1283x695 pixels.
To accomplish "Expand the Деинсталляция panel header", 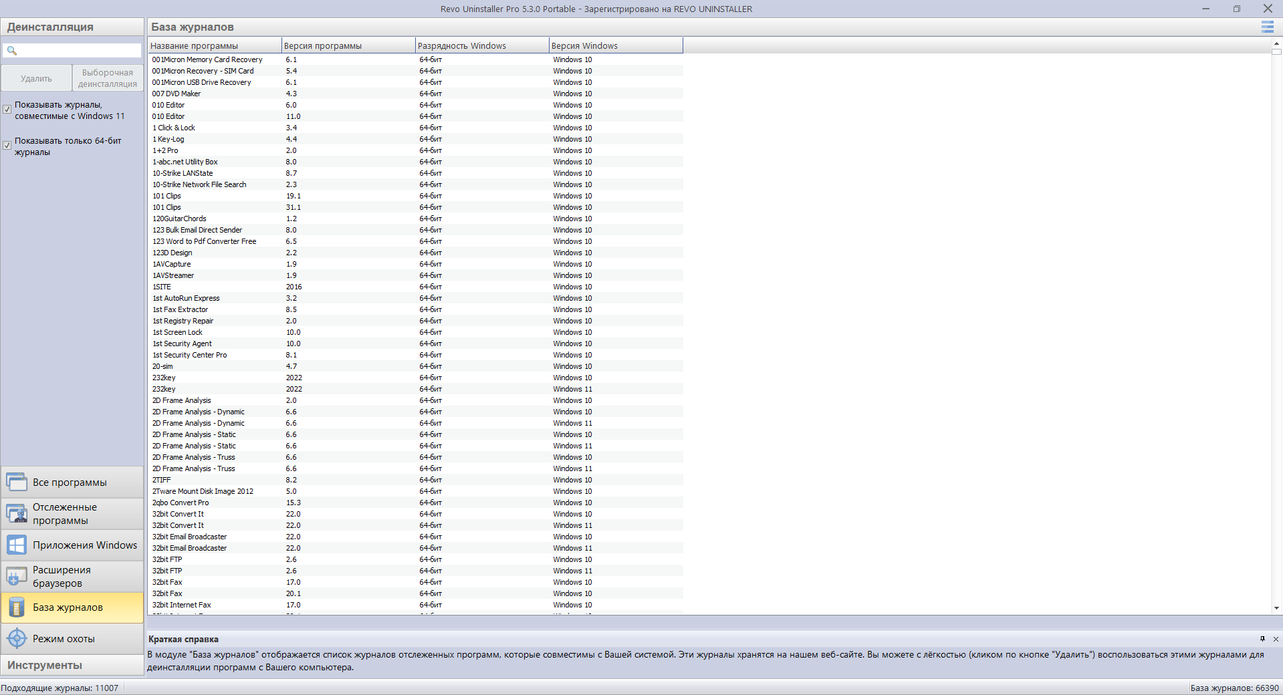I will [72, 27].
